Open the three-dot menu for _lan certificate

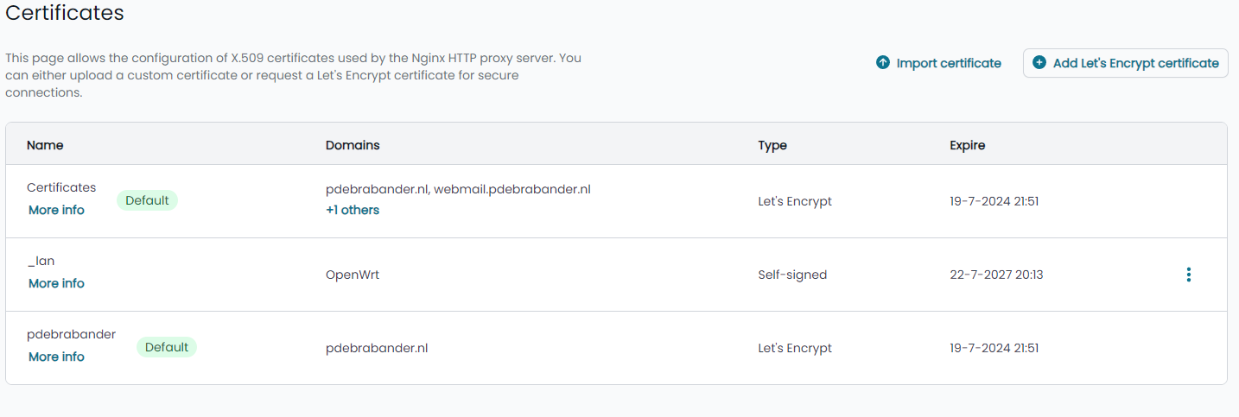(1189, 275)
